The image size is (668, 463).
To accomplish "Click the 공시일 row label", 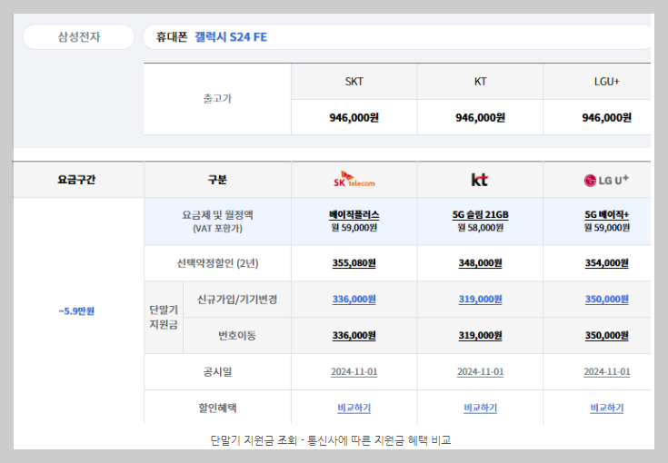I will tap(217, 371).
